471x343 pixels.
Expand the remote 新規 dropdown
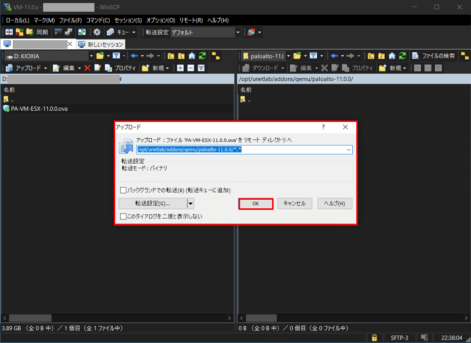coord(405,68)
